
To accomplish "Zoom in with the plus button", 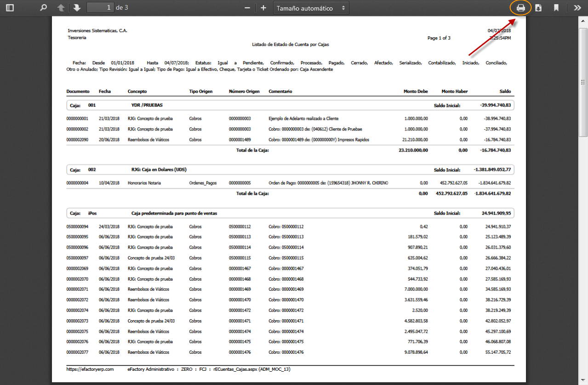I will tap(263, 8).
